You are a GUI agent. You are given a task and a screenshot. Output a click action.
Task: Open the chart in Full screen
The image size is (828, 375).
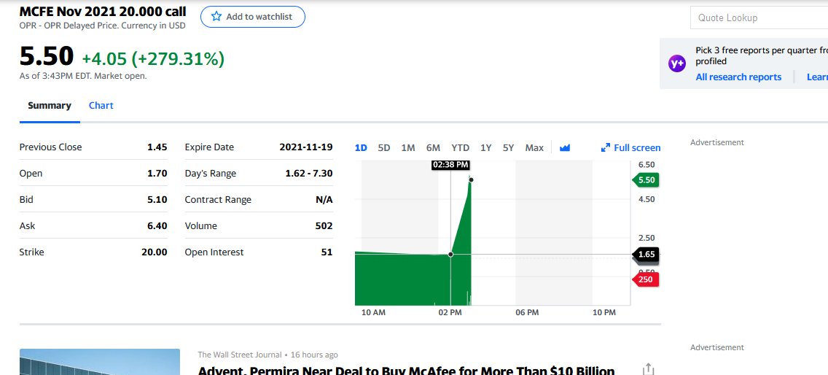(631, 147)
